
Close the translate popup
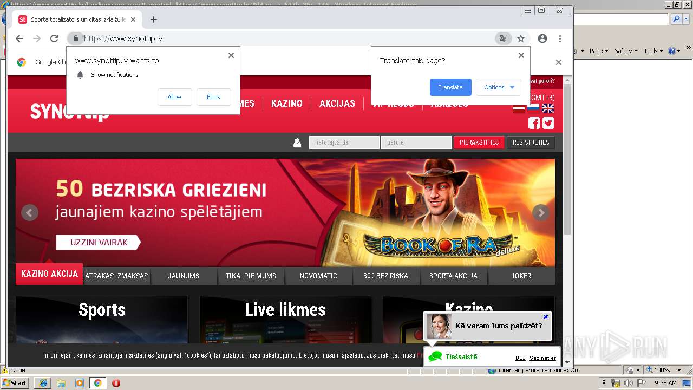click(x=521, y=55)
